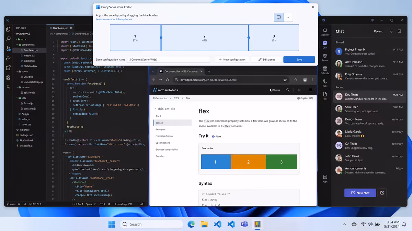Select the monitor button in FancyZones editor
Viewport: 412px width, 231px height.
pos(279,17)
